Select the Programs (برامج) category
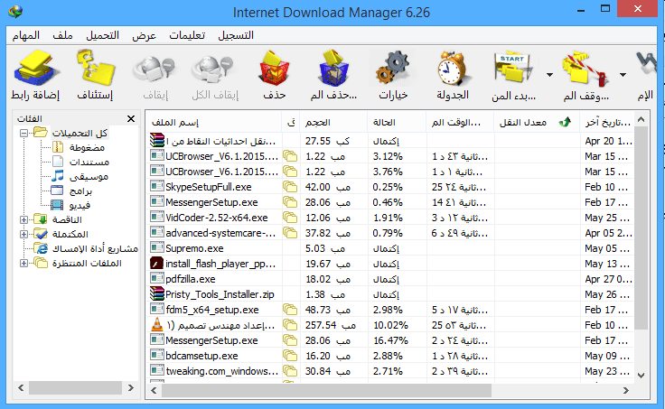 pos(80,191)
